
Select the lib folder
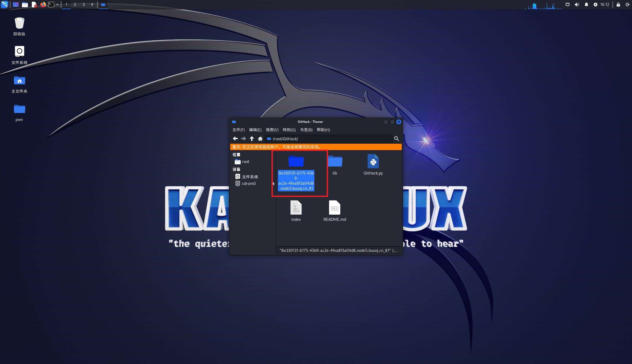pyautogui.click(x=335, y=165)
